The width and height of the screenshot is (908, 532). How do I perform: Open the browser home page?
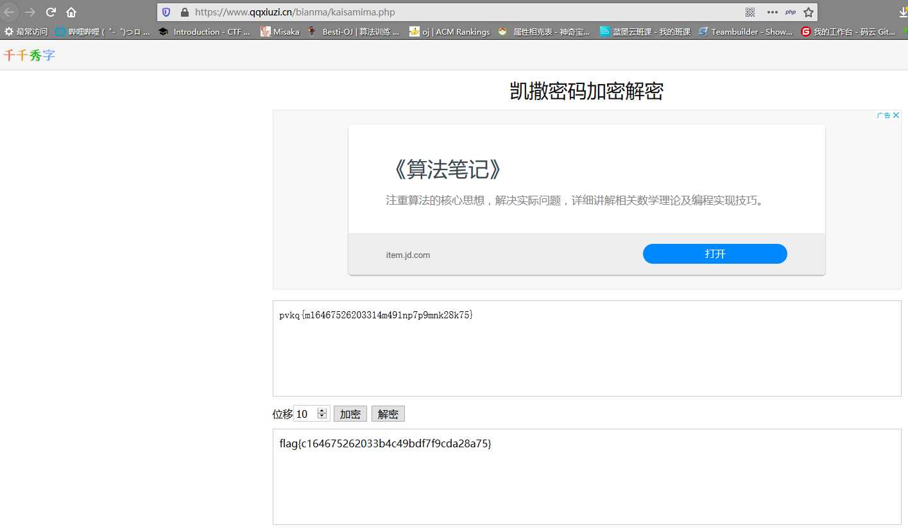(71, 12)
